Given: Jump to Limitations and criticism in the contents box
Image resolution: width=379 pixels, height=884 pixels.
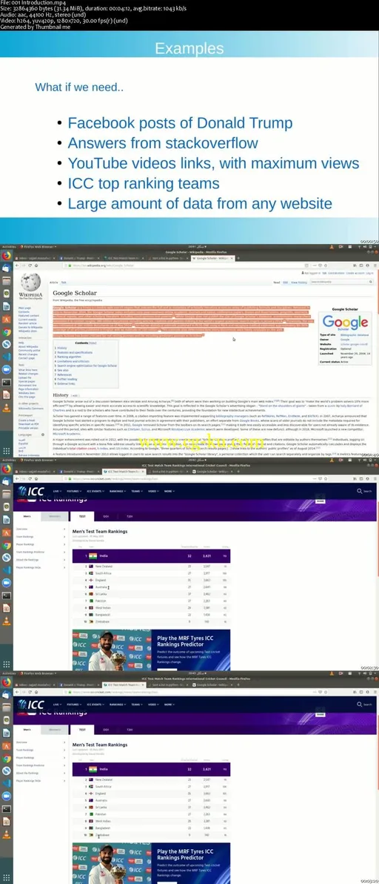Looking at the screenshot, I should tap(73, 361).
